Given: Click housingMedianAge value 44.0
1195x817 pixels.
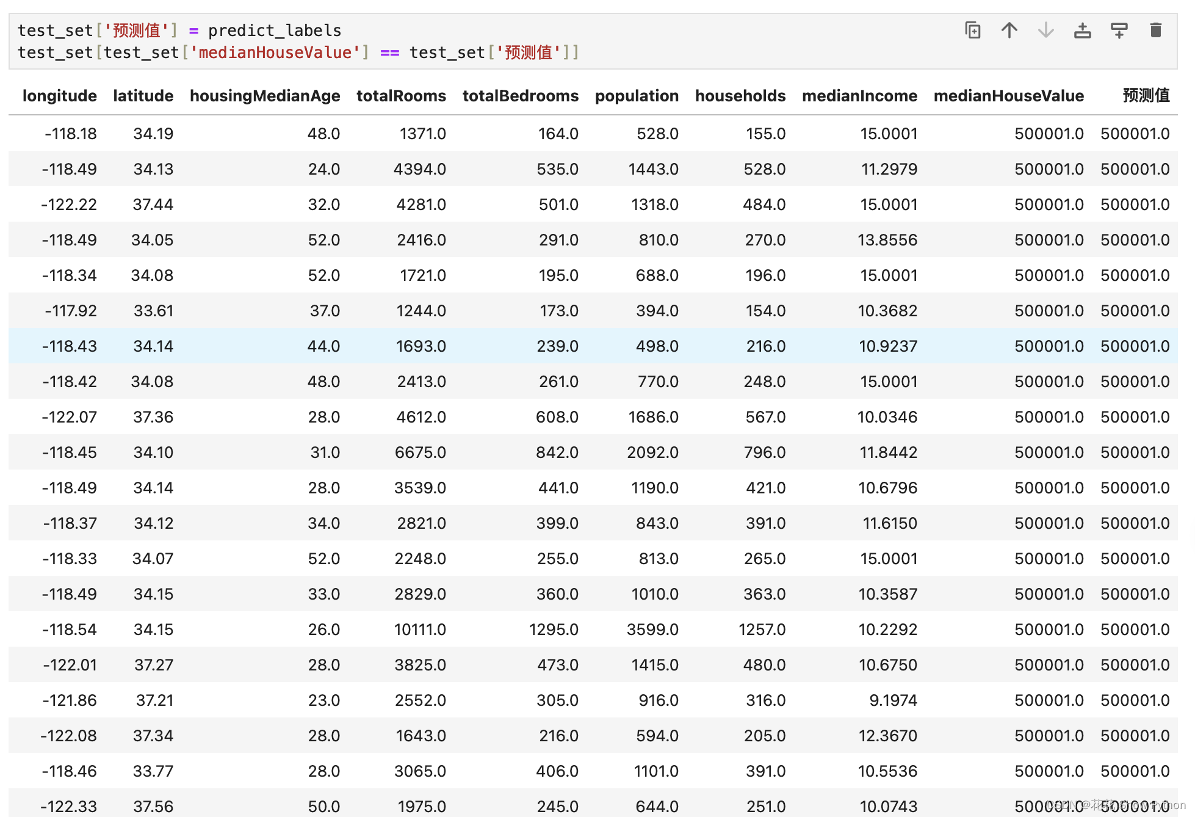Looking at the screenshot, I should (x=323, y=346).
